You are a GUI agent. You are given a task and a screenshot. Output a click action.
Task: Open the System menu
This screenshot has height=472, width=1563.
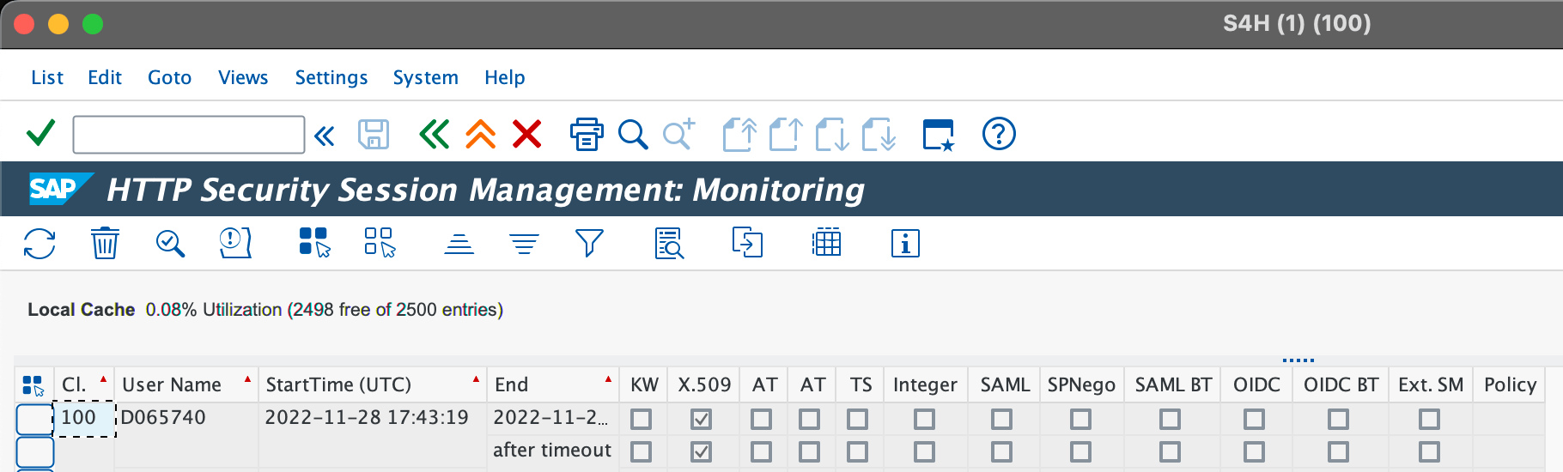pos(425,77)
